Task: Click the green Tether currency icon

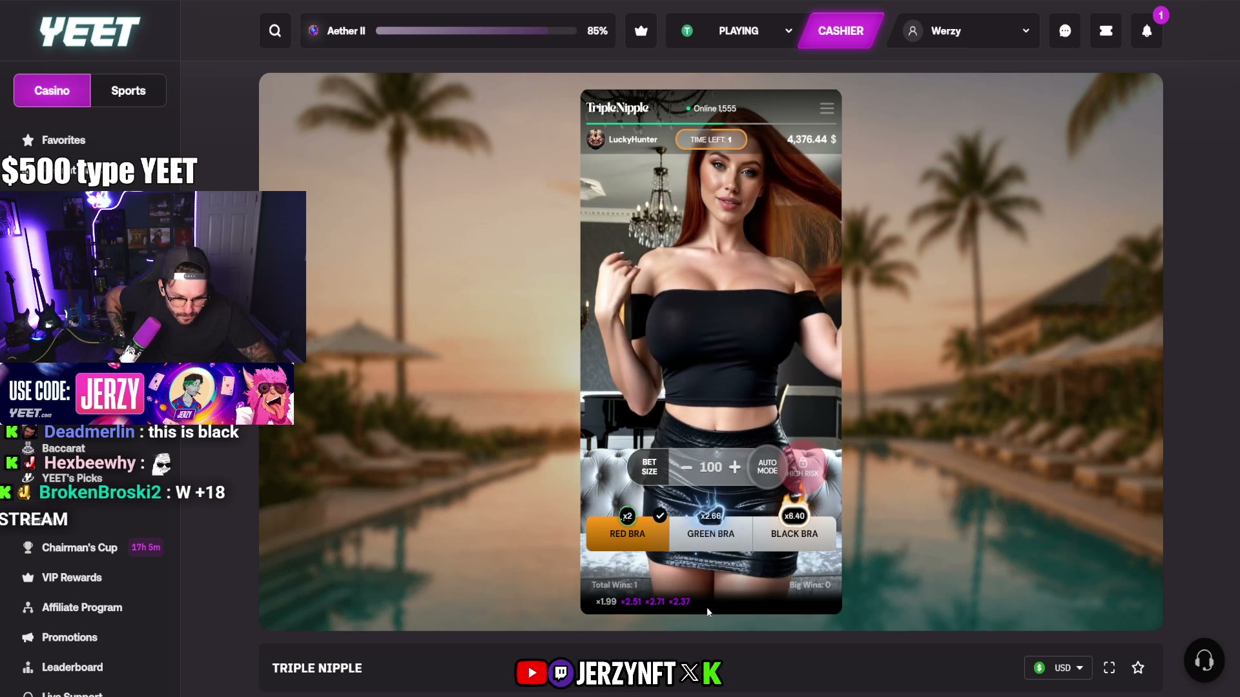Action: pos(687,31)
